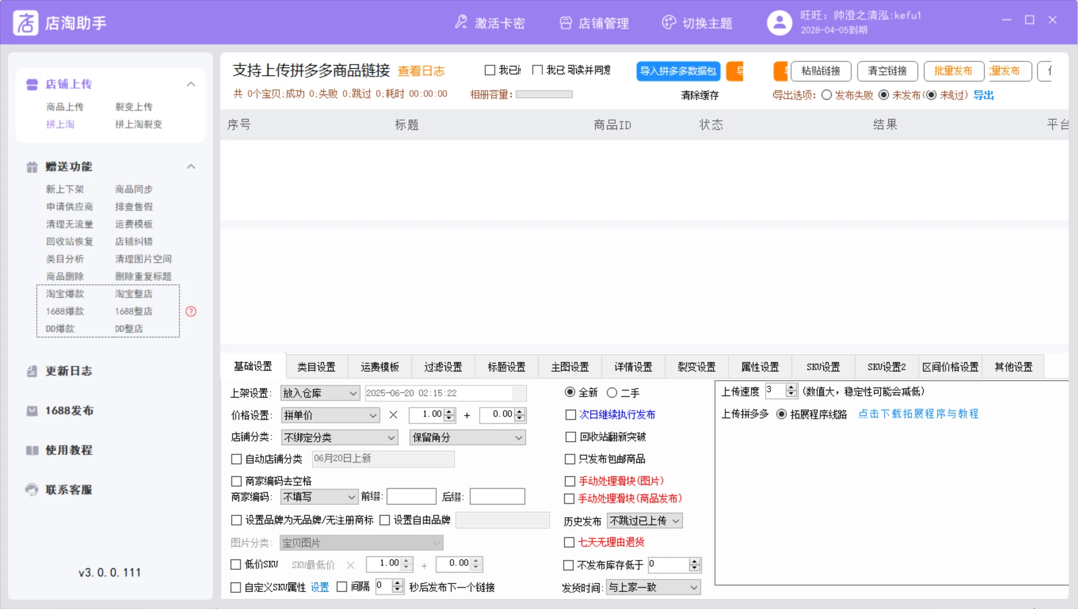Select the 发布失败 export radio option

pyautogui.click(x=827, y=95)
